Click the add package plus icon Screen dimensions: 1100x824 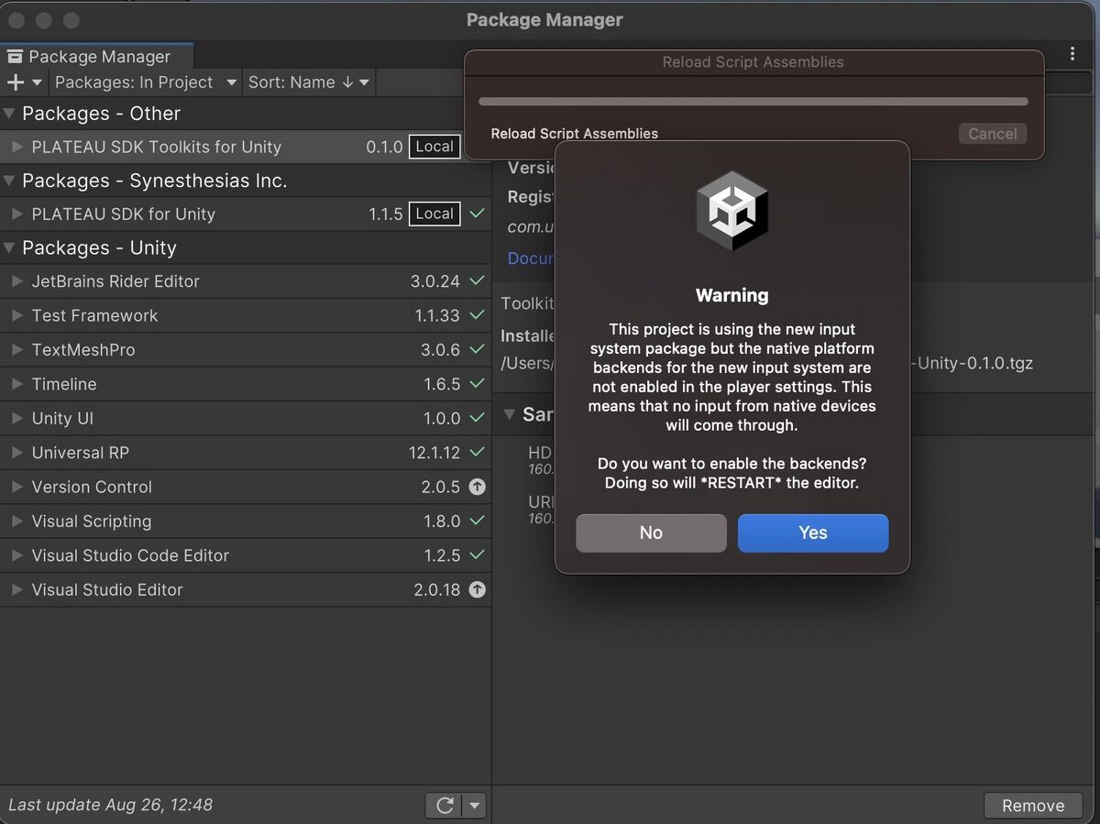tap(15, 82)
